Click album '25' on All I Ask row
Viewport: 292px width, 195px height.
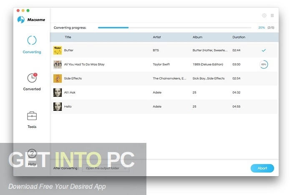(x=194, y=92)
